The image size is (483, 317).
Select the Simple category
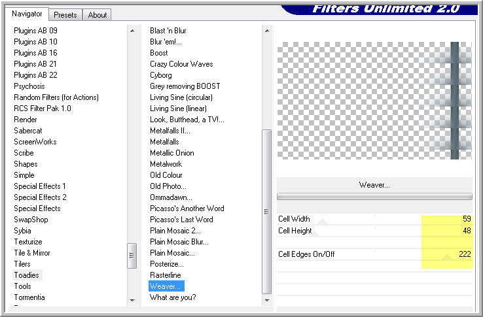24,175
